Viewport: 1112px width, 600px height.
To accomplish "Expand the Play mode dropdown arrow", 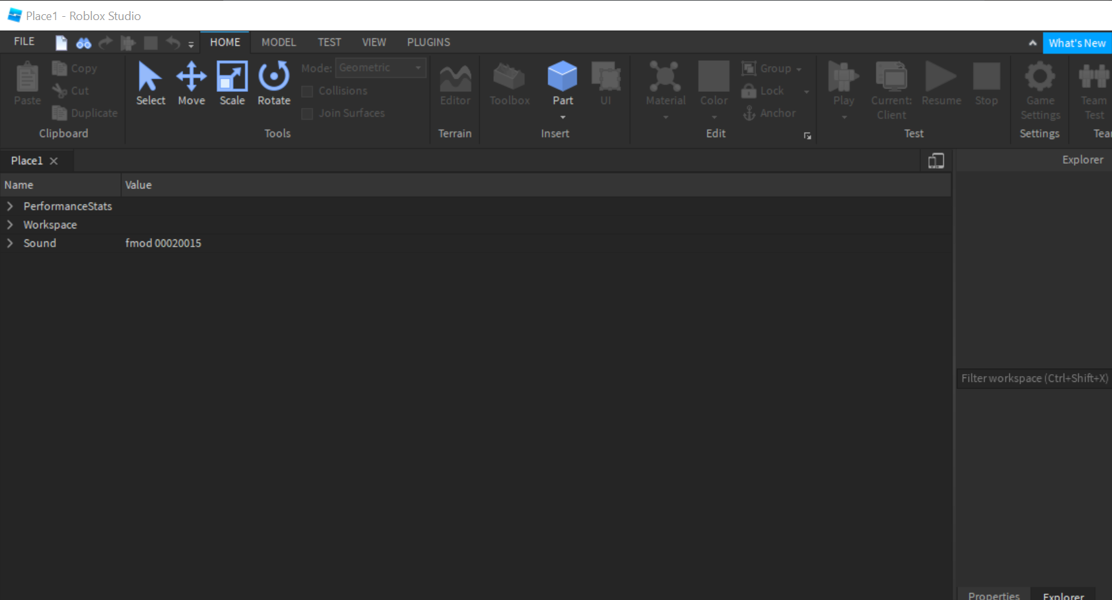I will click(x=844, y=117).
